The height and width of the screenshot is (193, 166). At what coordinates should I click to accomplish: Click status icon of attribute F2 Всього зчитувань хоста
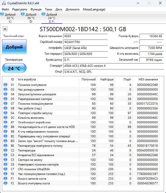(x=6, y=183)
